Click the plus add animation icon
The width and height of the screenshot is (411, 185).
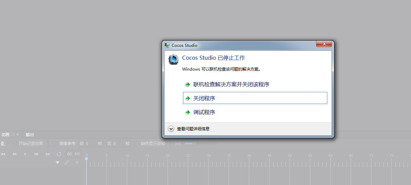[77, 163]
